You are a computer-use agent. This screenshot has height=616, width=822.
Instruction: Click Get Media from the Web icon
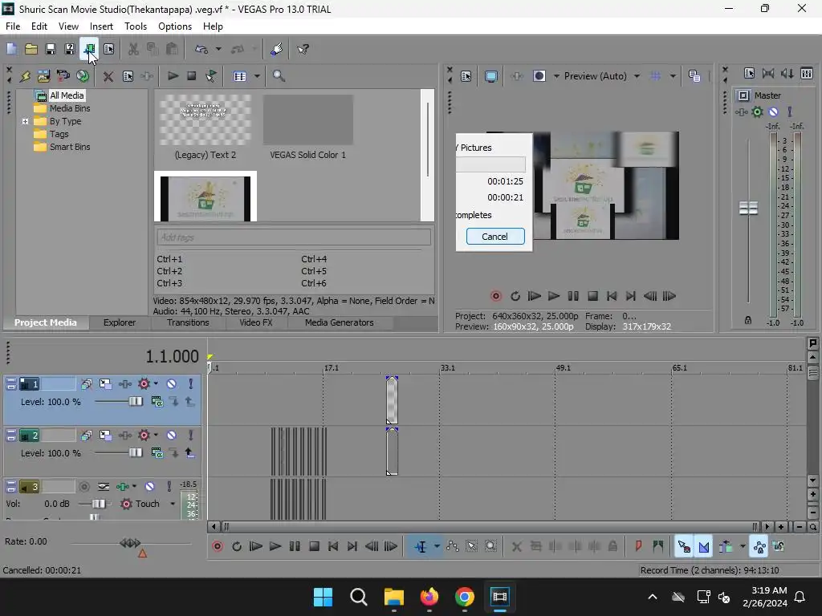pyautogui.click(x=83, y=76)
